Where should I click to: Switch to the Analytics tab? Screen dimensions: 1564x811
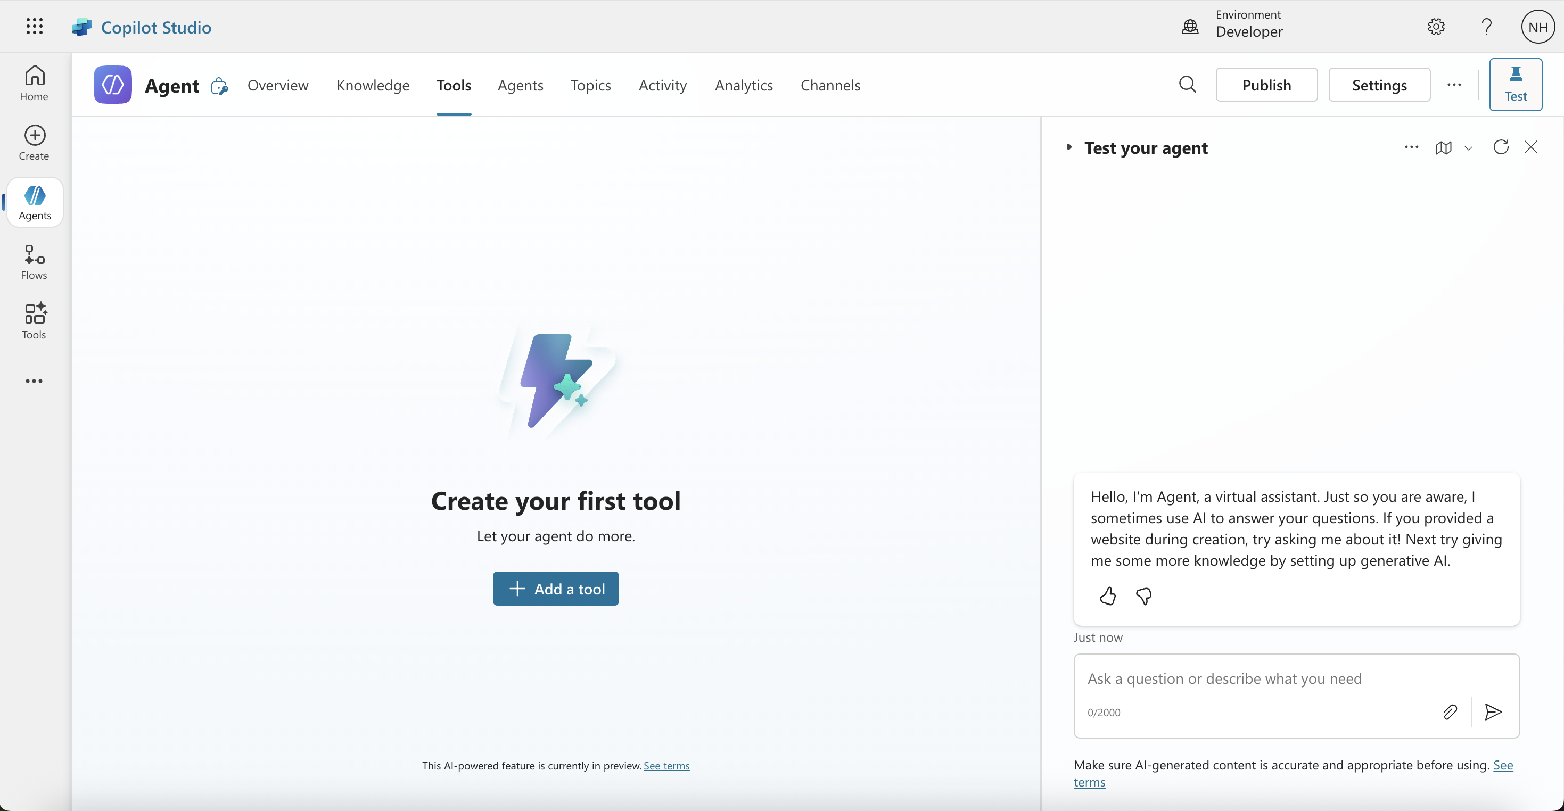point(743,85)
